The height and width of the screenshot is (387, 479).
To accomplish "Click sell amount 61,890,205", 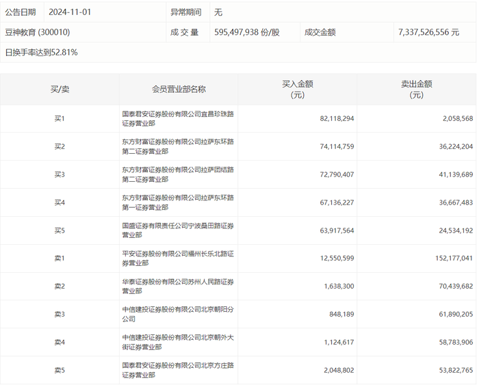I will coord(456,315).
